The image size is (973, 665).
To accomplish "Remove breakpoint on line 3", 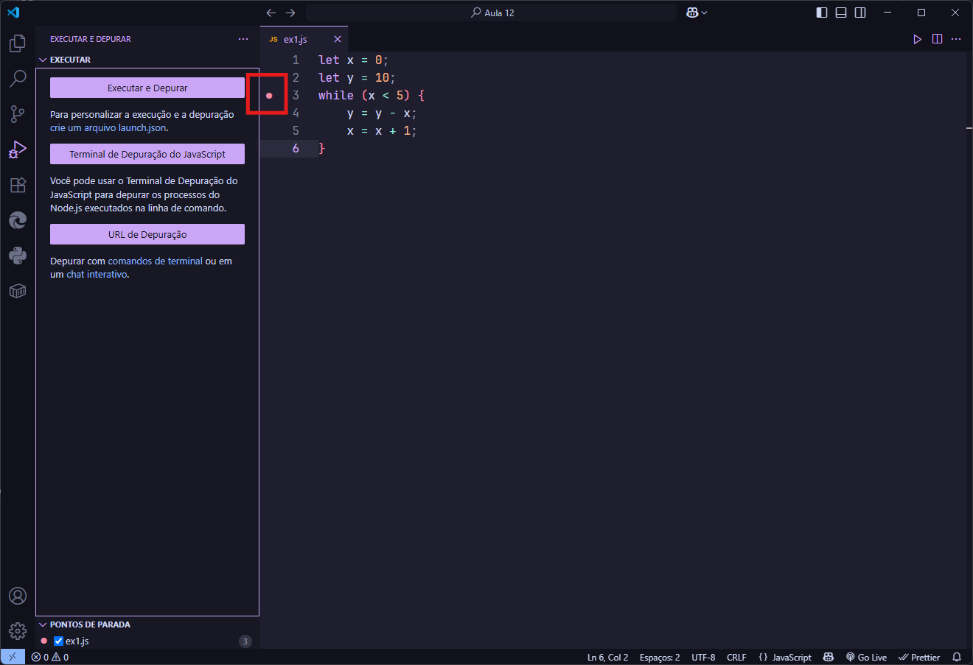I will 269,96.
